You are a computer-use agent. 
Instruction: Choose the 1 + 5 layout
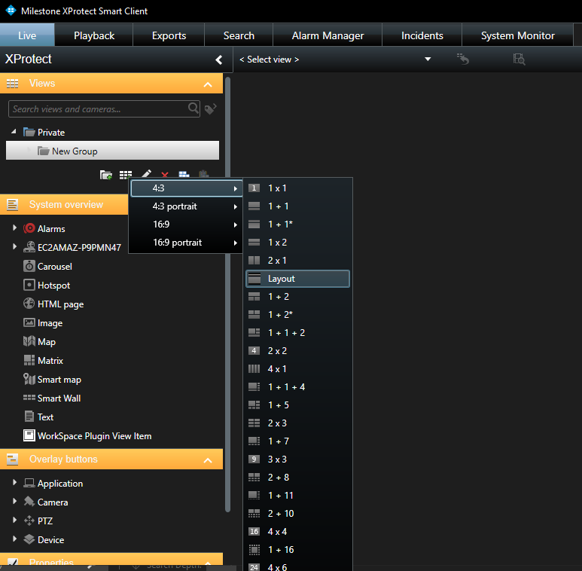[x=297, y=405]
